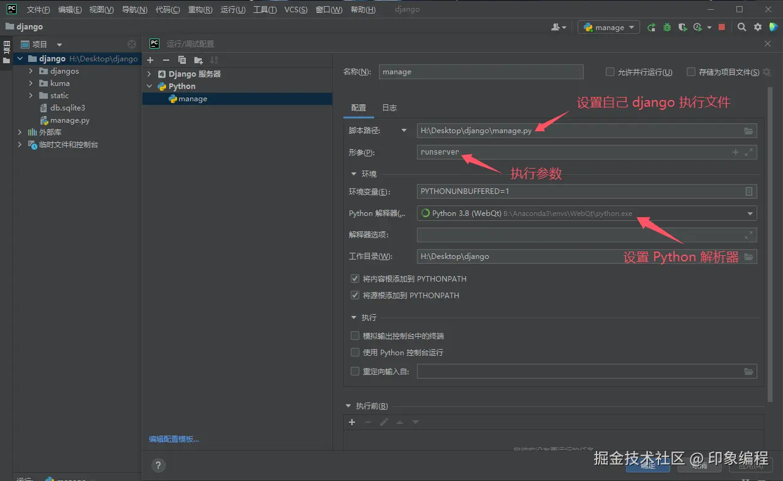Expand the parameters field editor icon

[x=749, y=152]
